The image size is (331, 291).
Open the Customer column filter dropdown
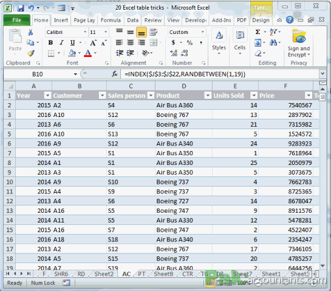coord(103,95)
